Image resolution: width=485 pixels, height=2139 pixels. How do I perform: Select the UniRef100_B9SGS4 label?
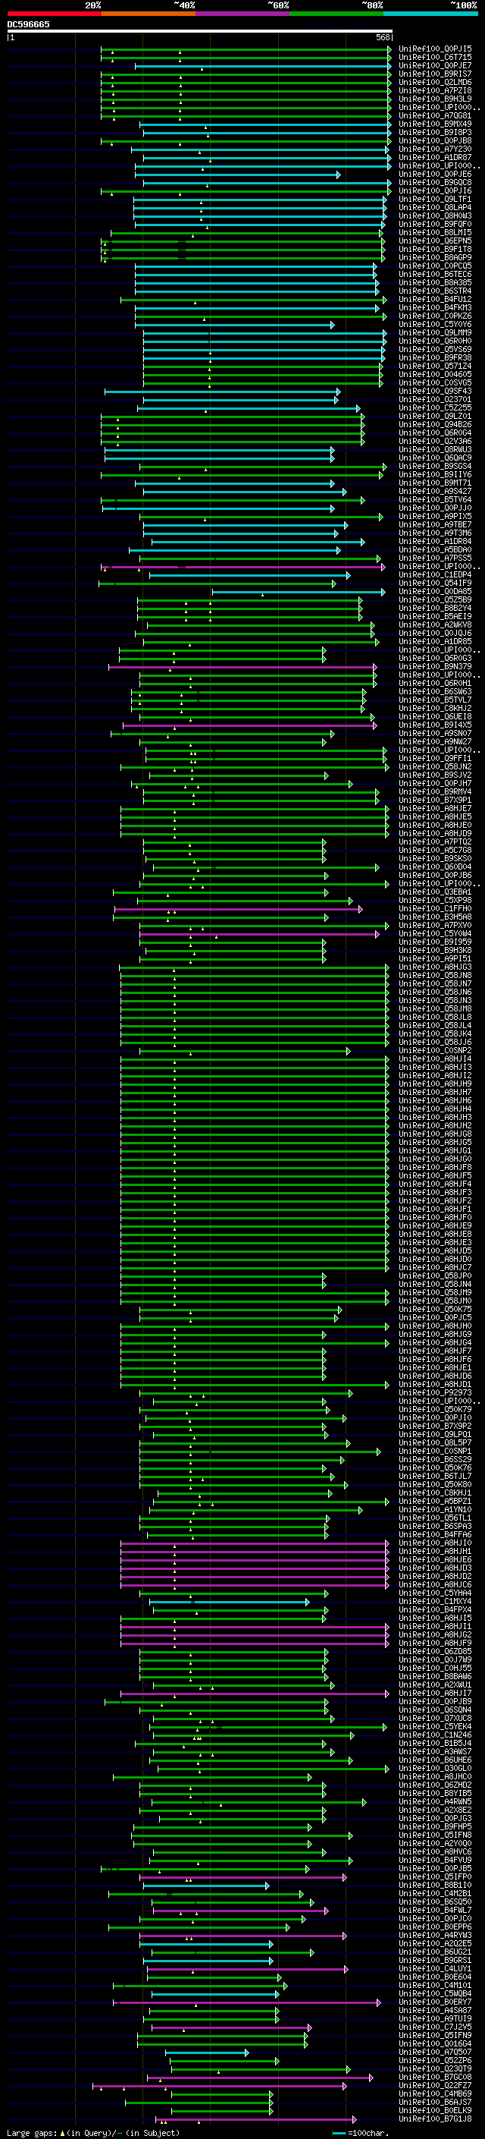(x=435, y=467)
